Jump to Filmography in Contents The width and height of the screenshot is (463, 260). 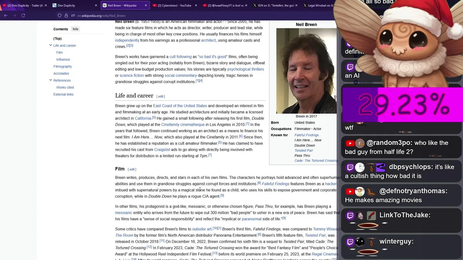point(63,66)
